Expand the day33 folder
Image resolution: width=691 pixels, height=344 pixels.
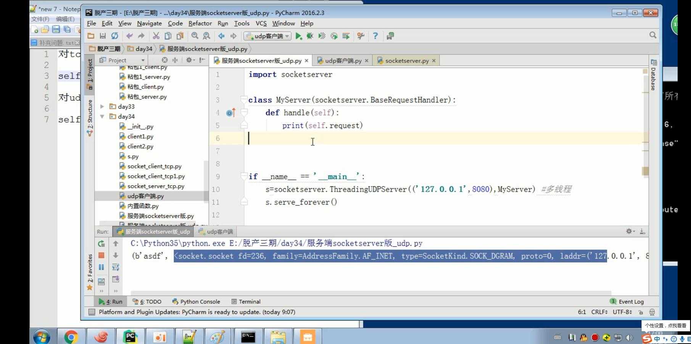coord(102,107)
